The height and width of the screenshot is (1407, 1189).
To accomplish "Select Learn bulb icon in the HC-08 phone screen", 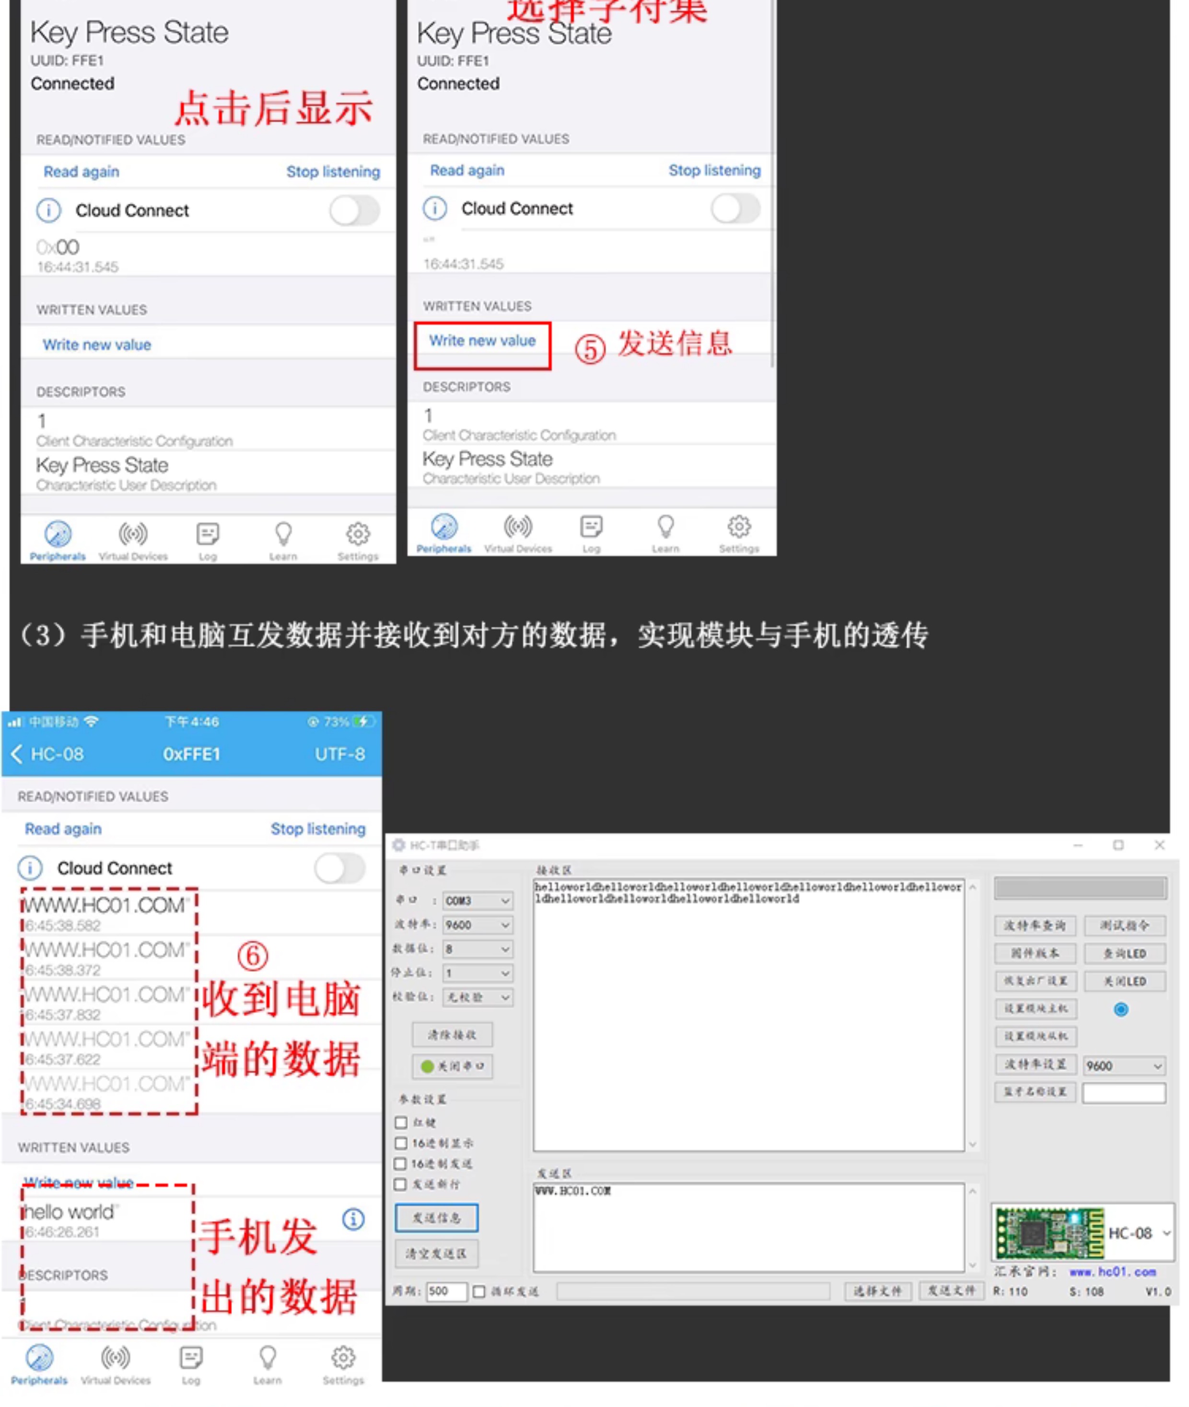I will 268,1357.
